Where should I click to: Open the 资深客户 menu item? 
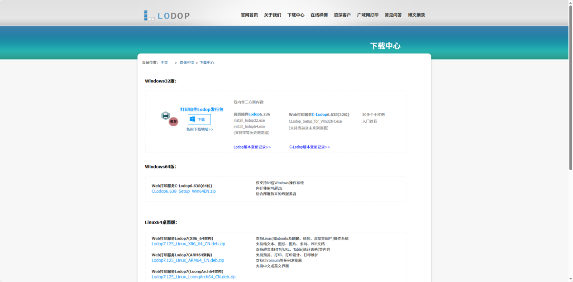pos(342,14)
